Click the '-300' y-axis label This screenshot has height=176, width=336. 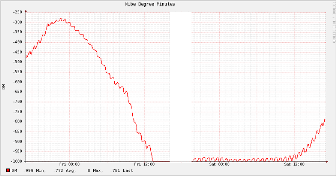tap(17, 22)
